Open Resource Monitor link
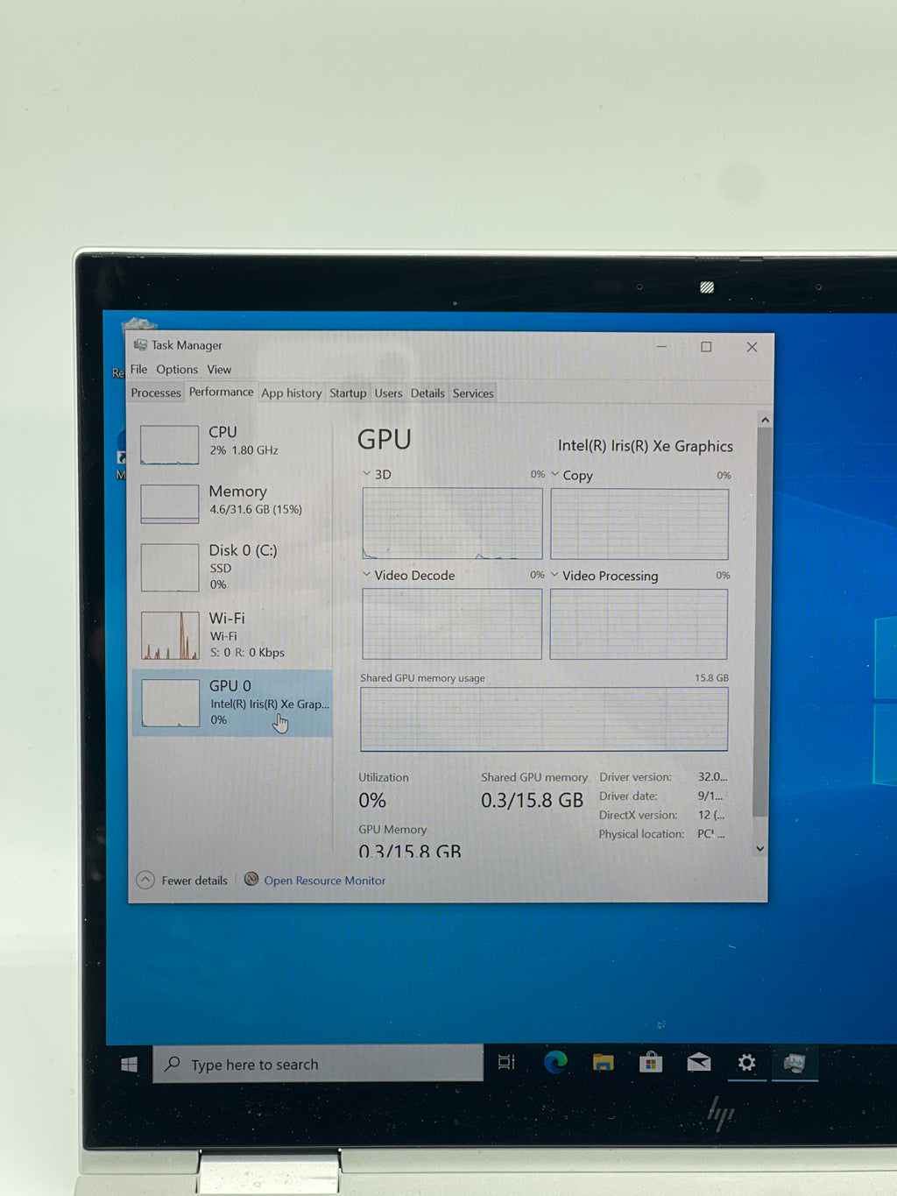The width and height of the screenshot is (897, 1196). pos(324,881)
